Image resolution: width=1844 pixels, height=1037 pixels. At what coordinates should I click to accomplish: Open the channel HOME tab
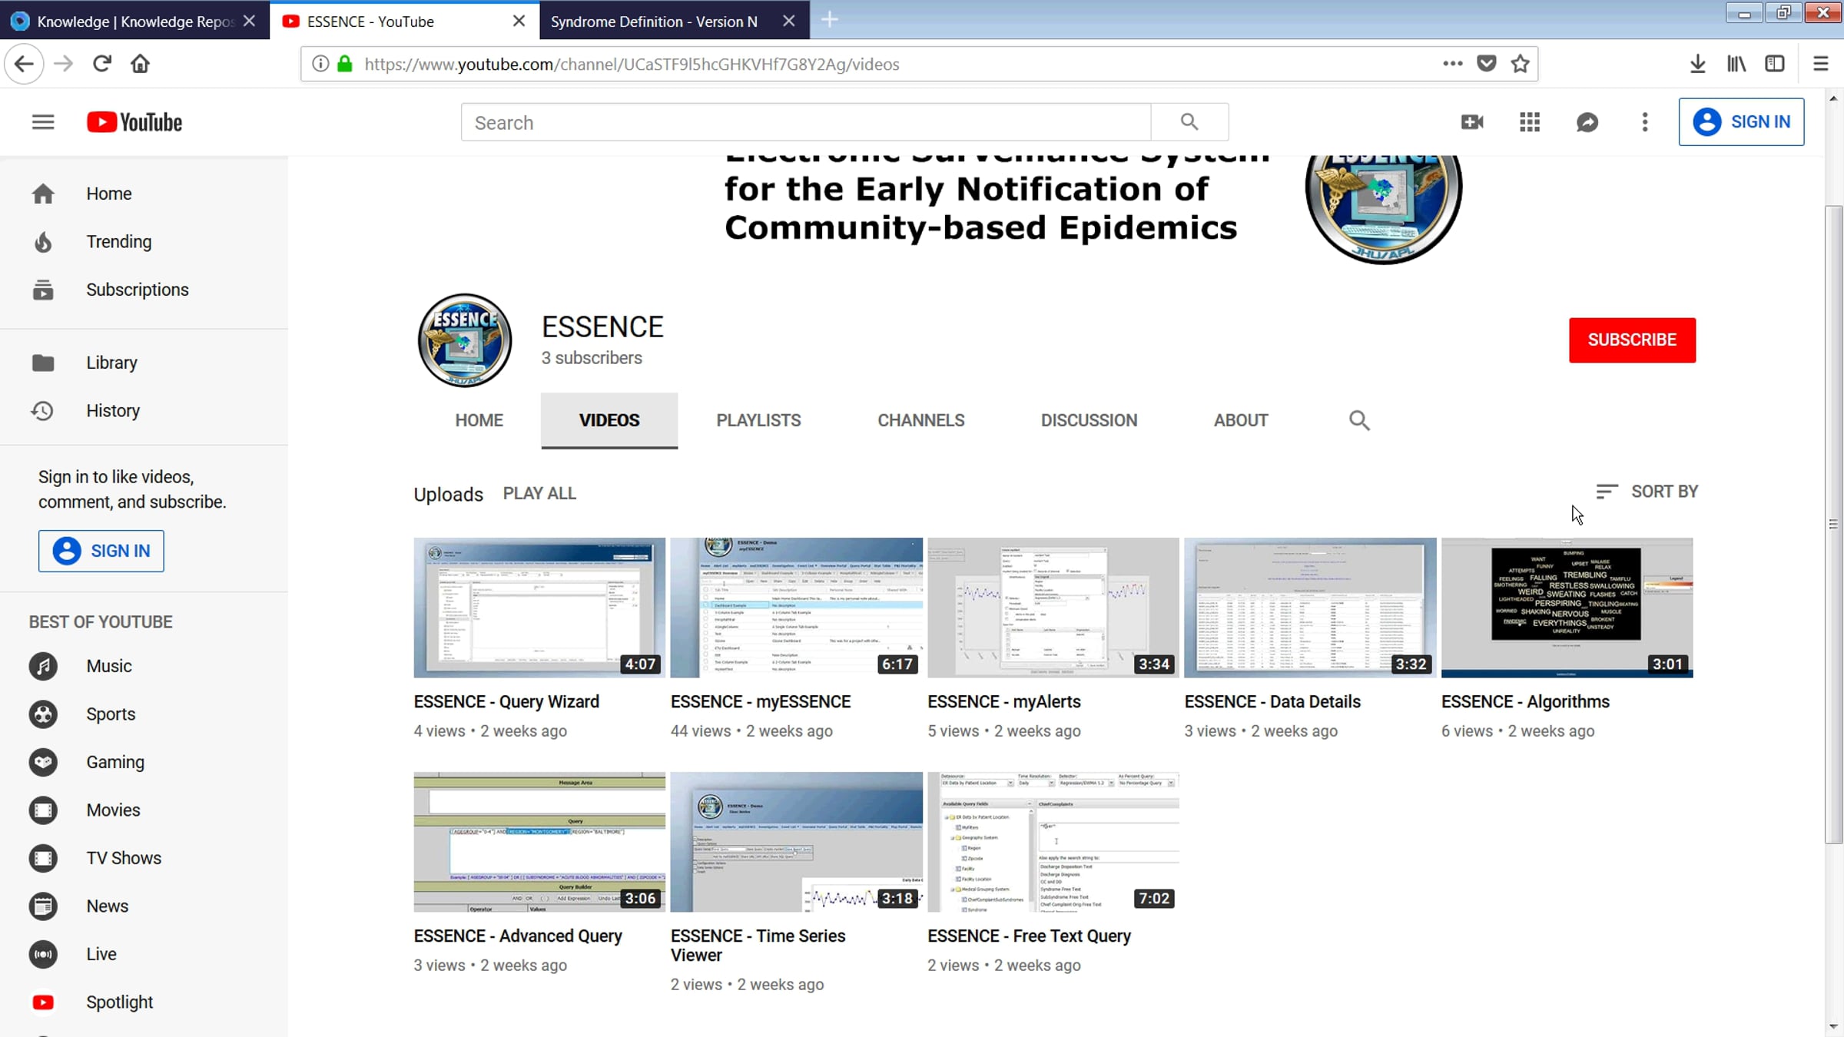pos(479,420)
